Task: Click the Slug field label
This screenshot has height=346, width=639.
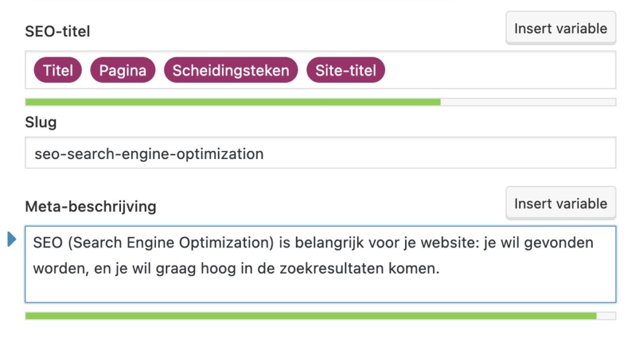Action: (x=41, y=123)
